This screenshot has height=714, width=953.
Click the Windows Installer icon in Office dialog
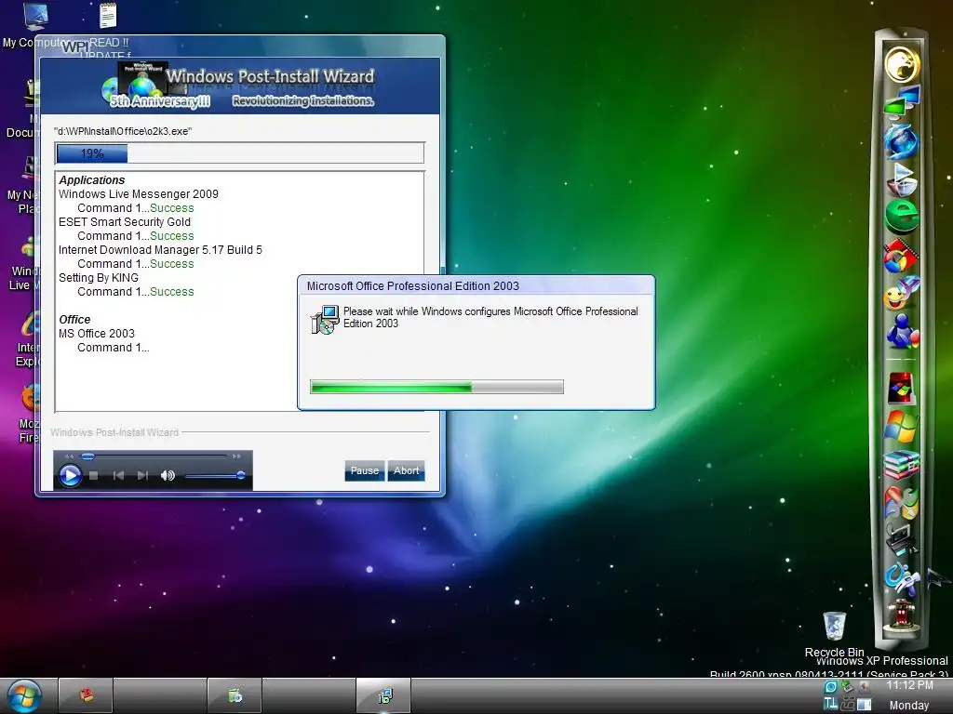coord(325,320)
